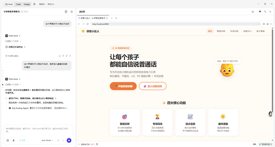The image size is (275, 147).
Task: Click the localhost:8080 address bar
Action: (x=175, y=24)
